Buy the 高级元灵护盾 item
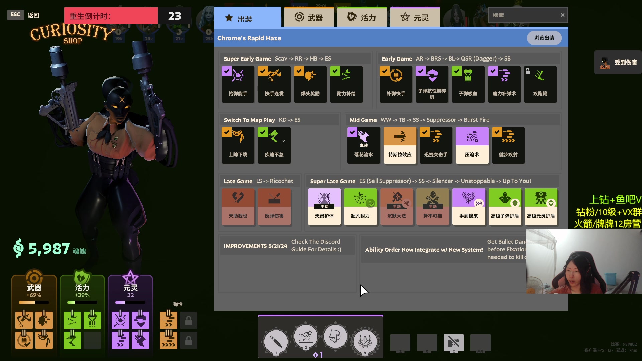The width and height of the screenshot is (642, 361). [x=541, y=207]
